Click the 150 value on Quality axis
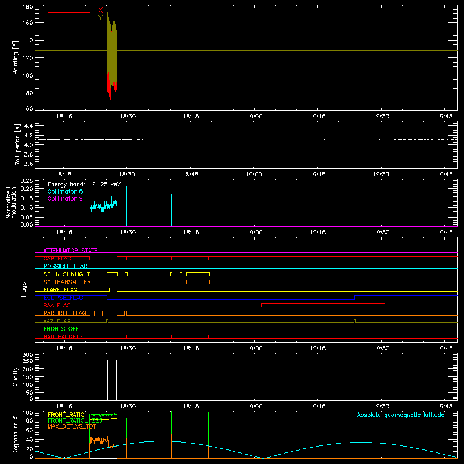 tap(28, 377)
